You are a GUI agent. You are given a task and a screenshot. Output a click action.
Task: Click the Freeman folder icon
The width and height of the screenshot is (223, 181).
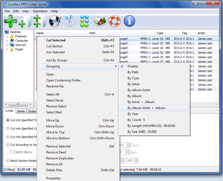[12, 36]
